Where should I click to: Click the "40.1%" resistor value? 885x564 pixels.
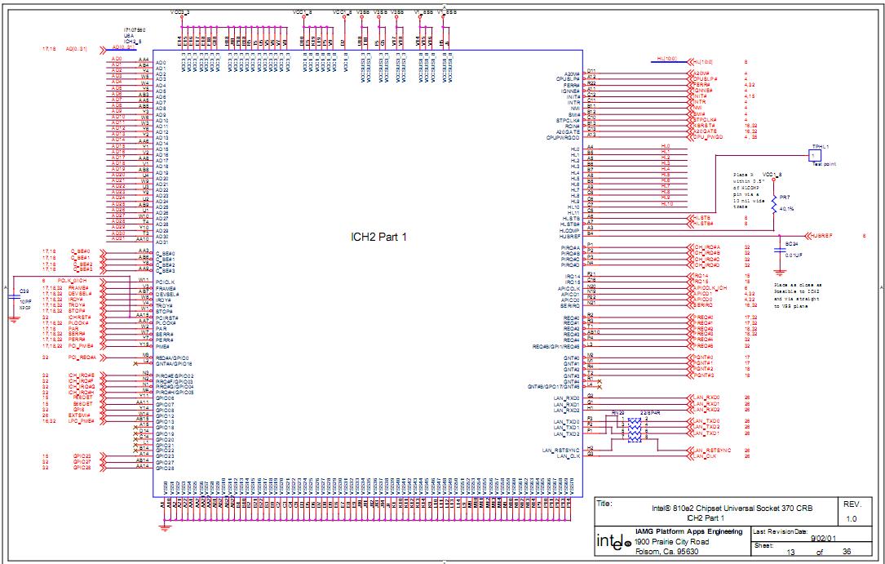(787, 208)
